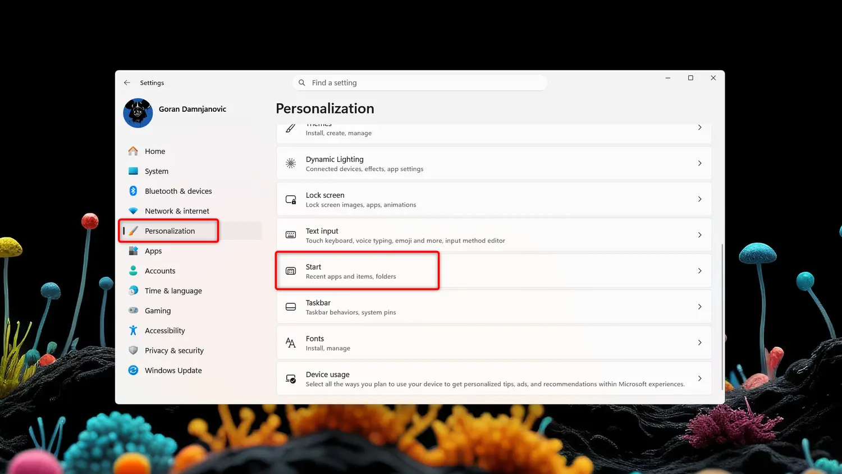Expand the Lock screen chevron
Image resolution: width=842 pixels, height=474 pixels.
pos(699,199)
